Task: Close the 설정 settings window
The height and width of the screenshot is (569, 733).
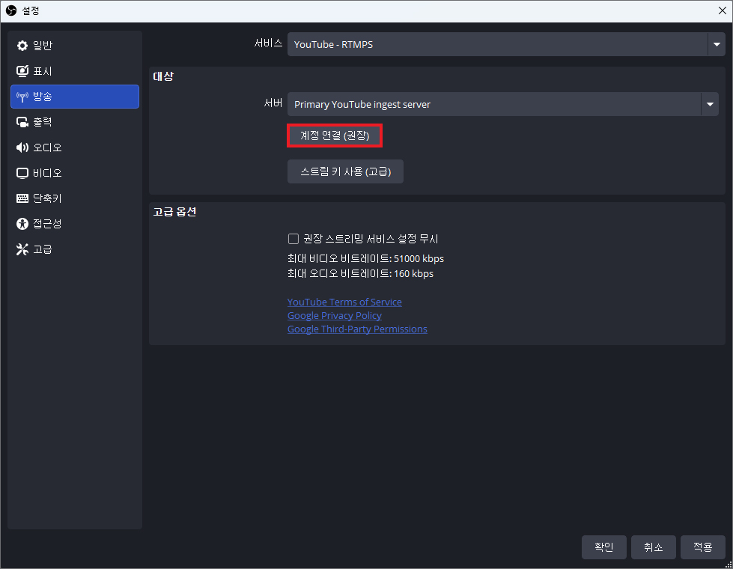Action: pos(721,10)
